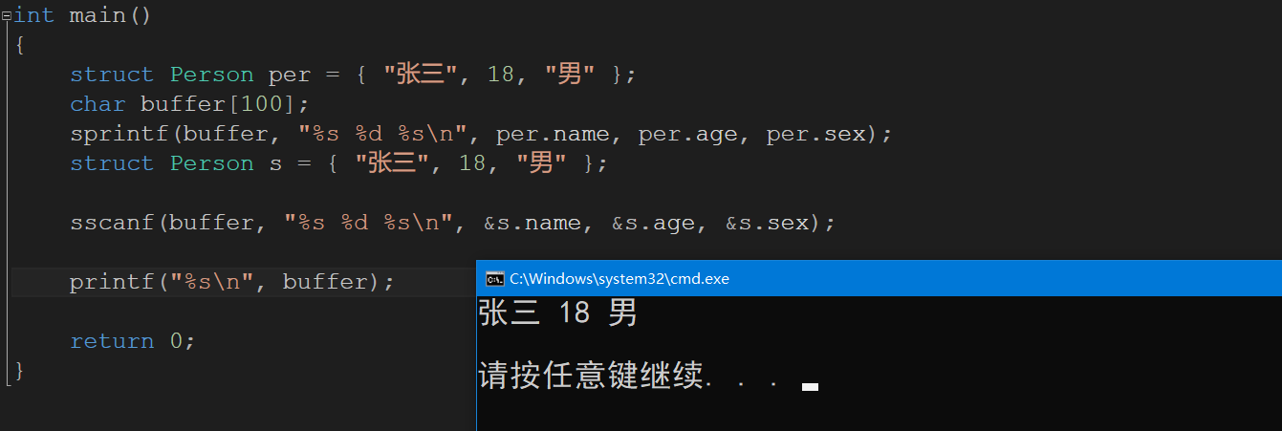Click the 请按任意键继续 prompt text
The height and width of the screenshot is (431, 1282).
591,376
